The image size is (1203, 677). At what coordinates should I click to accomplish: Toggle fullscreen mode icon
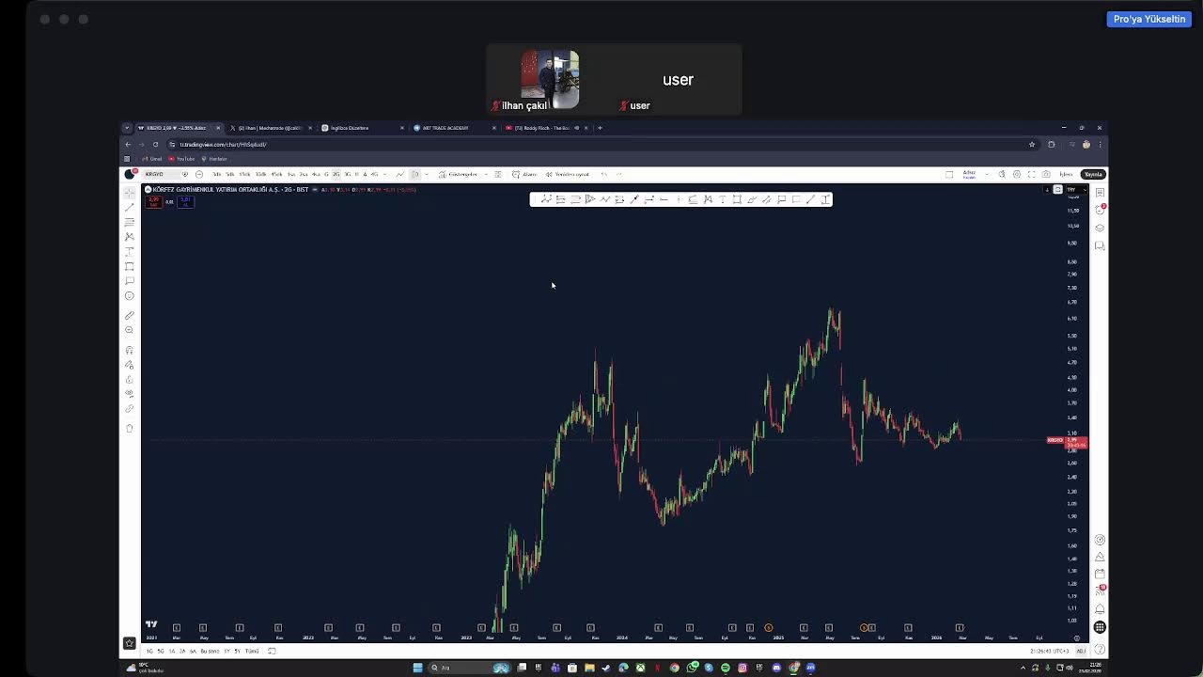coord(1031,174)
